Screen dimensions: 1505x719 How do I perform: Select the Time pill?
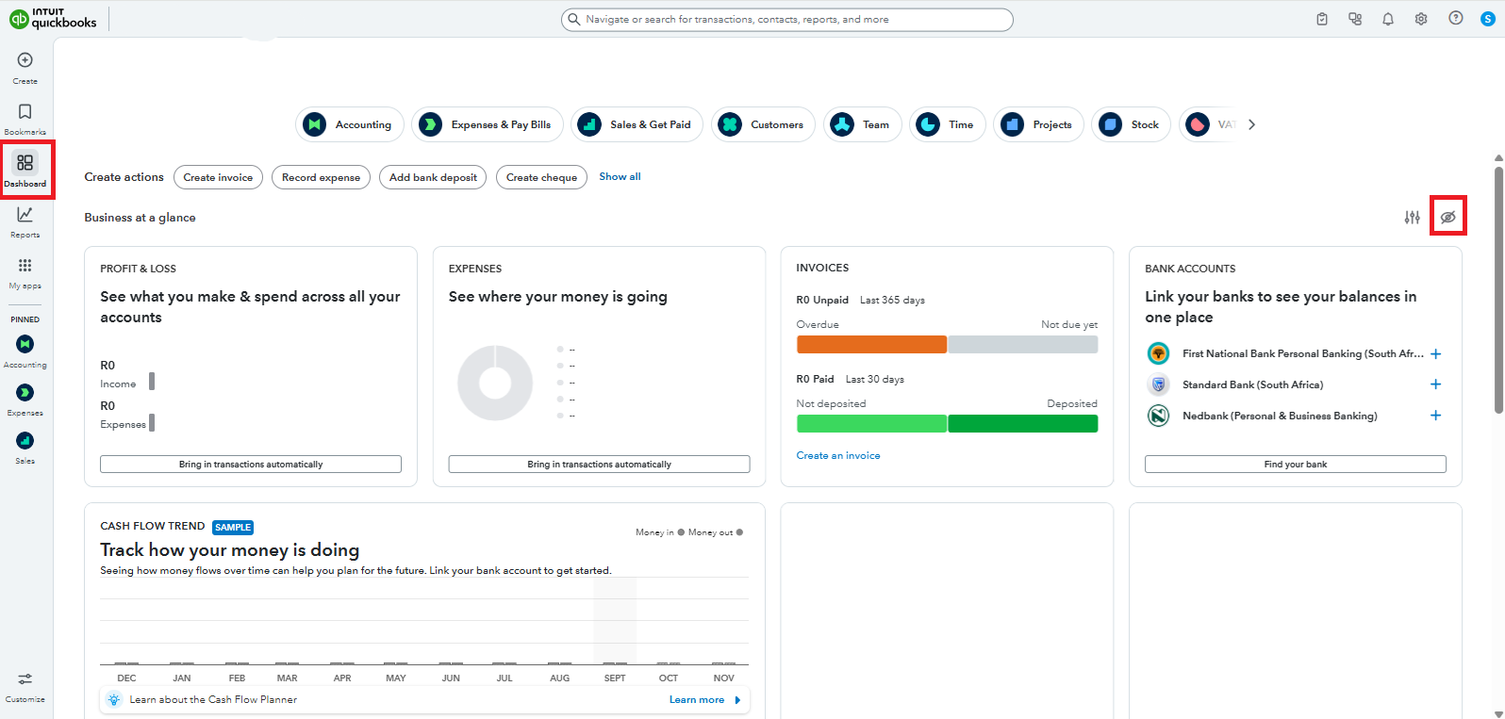[948, 124]
